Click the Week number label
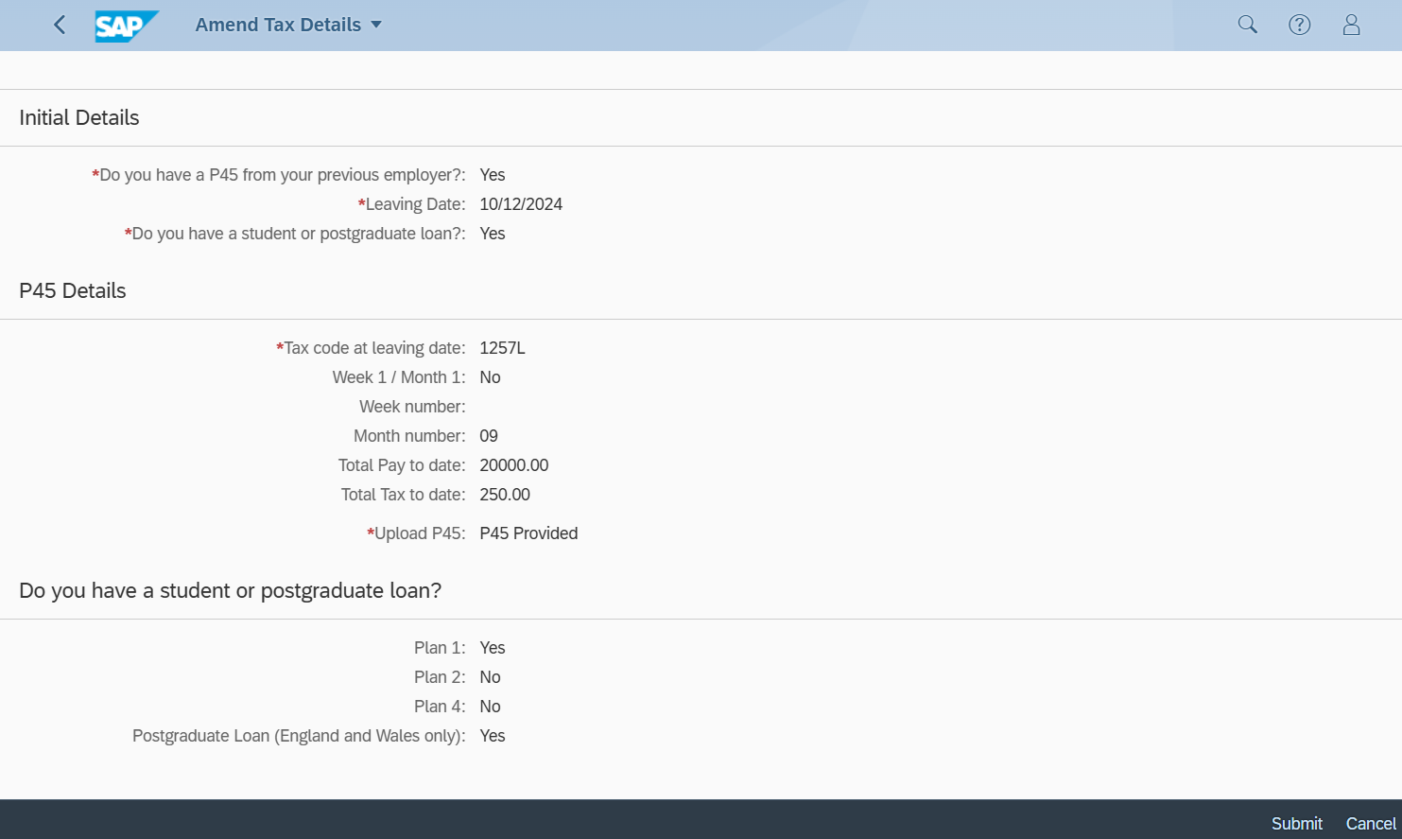 pos(412,407)
